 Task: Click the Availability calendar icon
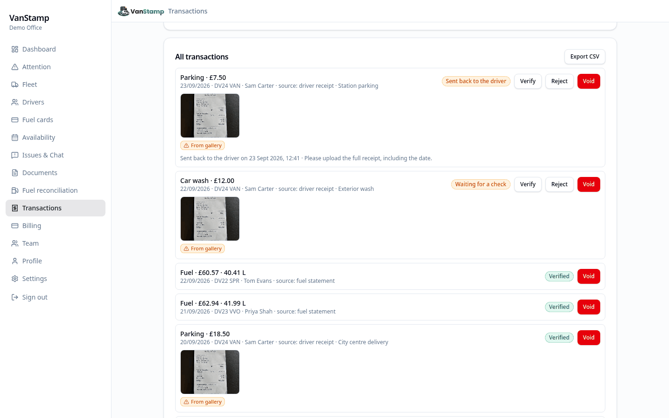15,137
